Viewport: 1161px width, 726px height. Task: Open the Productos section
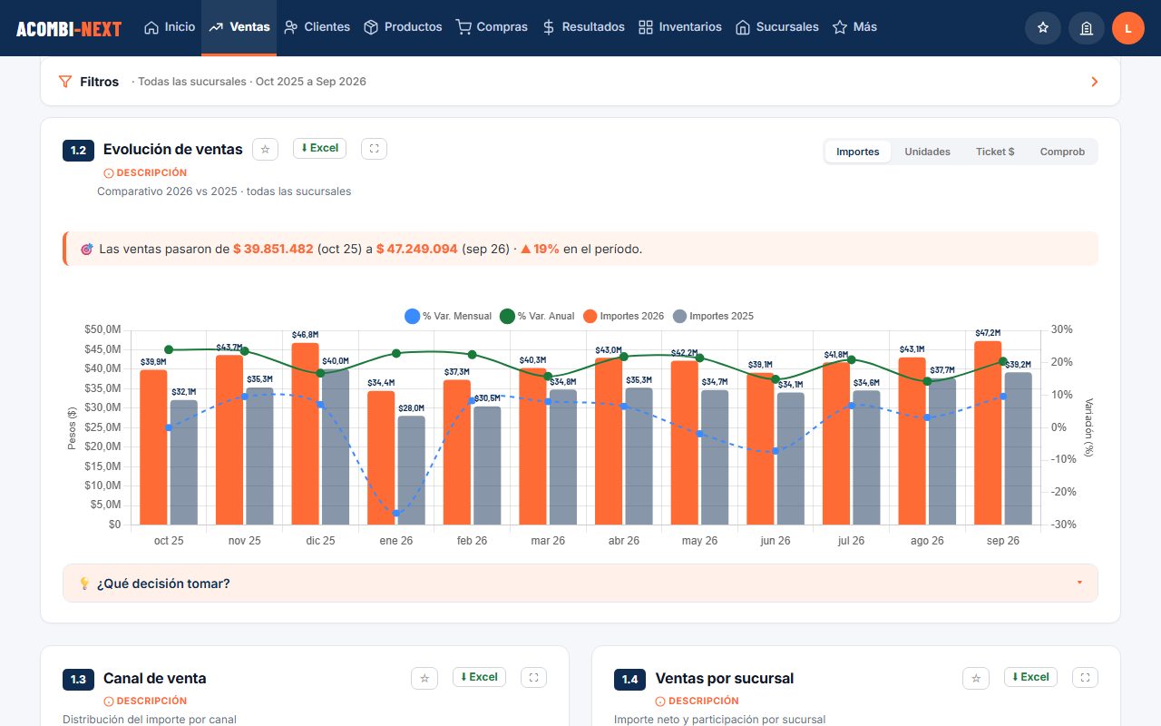pyautogui.click(x=403, y=27)
